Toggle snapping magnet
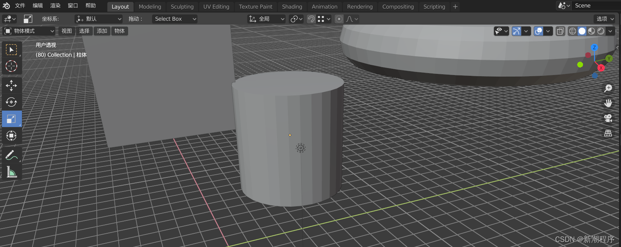 (x=311, y=19)
